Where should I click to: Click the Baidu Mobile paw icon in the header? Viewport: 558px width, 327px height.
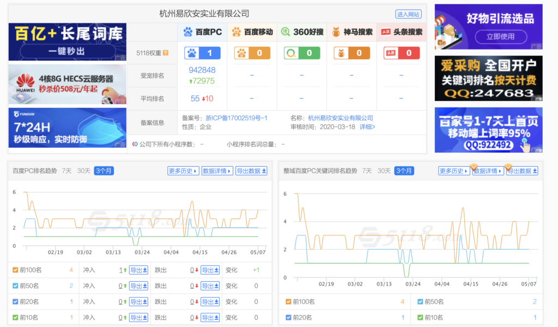(x=236, y=32)
